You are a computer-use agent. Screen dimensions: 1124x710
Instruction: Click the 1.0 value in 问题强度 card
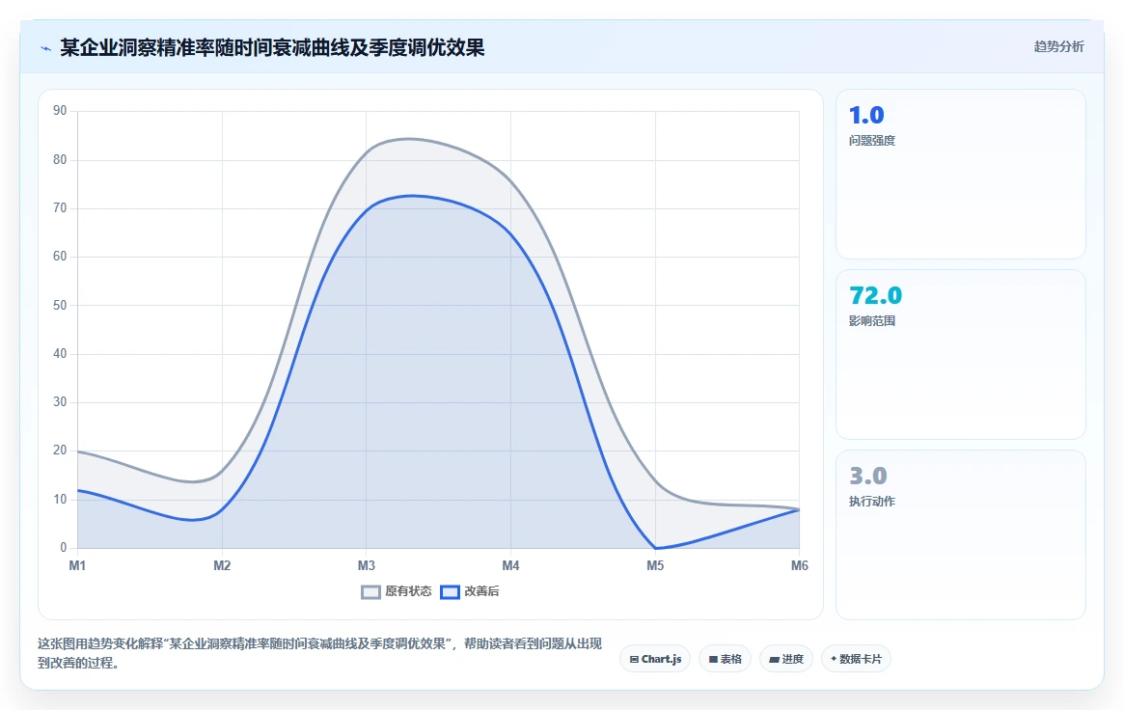(866, 116)
